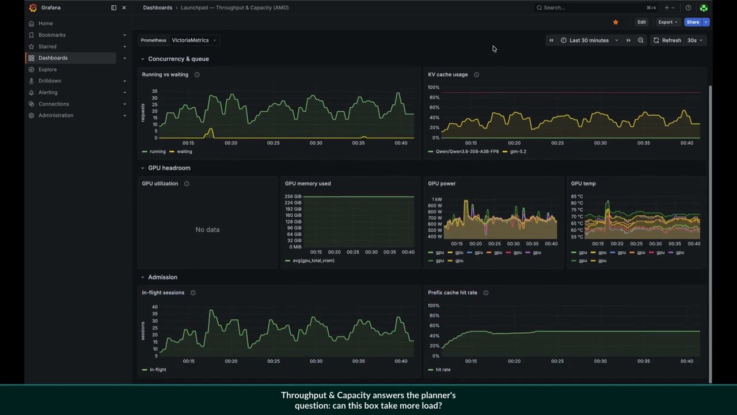Show info tooltip for Running vs waiting
Image resolution: width=737 pixels, height=415 pixels.
tap(197, 74)
